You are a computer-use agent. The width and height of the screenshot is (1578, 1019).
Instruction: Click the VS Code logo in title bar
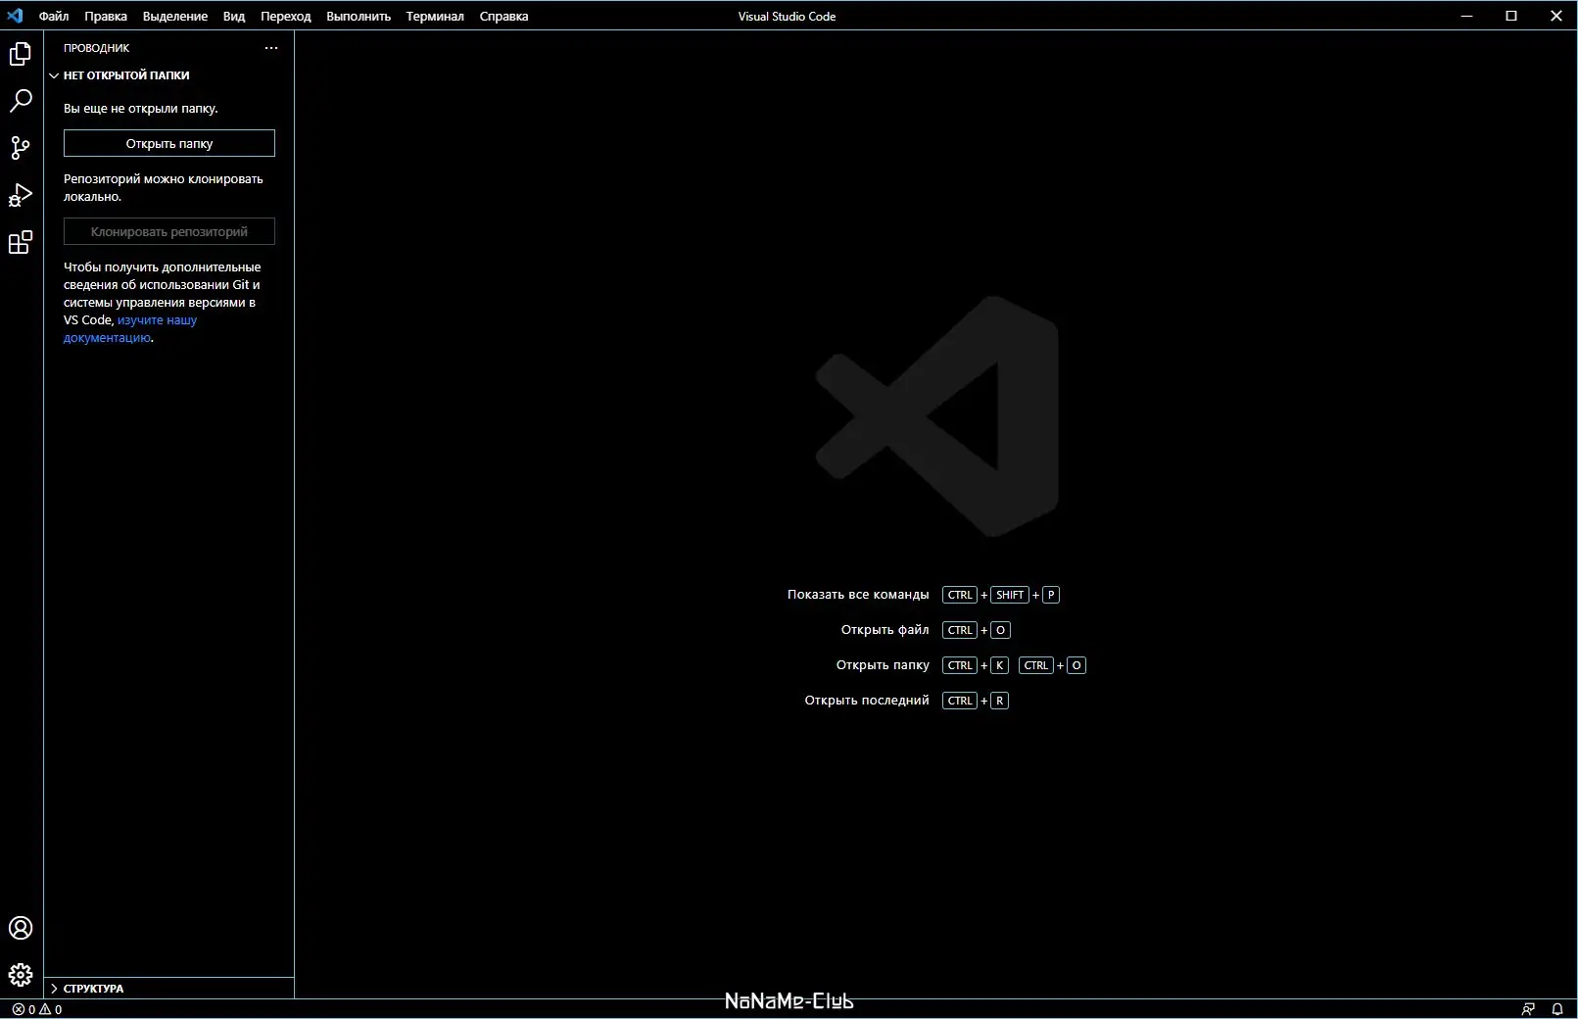coord(15,16)
